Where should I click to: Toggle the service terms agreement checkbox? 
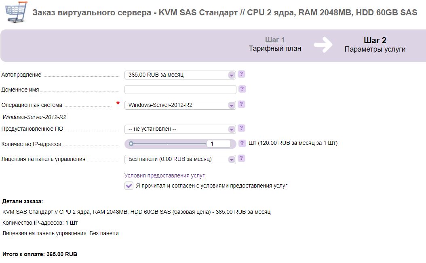[129, 186]
